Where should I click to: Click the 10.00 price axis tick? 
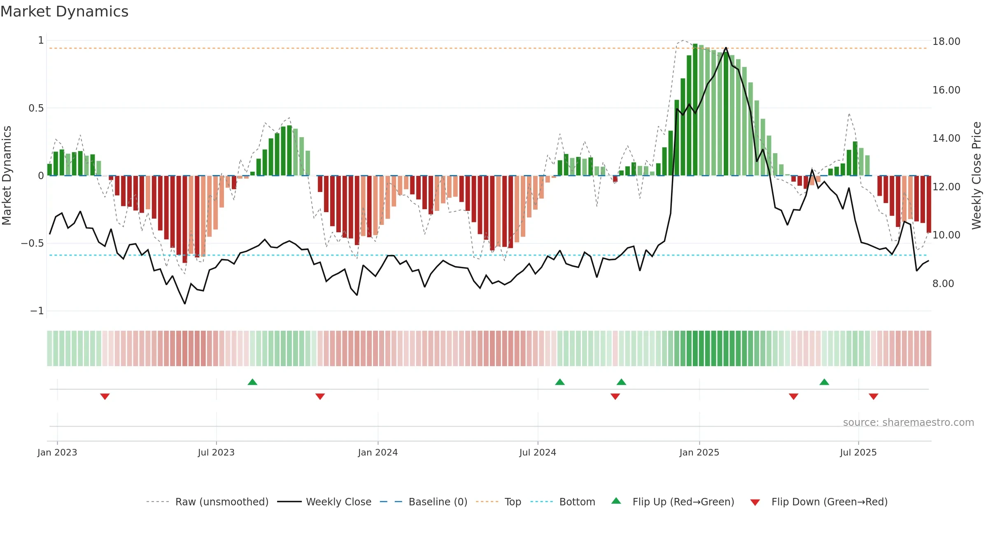(x=946, y=235)
